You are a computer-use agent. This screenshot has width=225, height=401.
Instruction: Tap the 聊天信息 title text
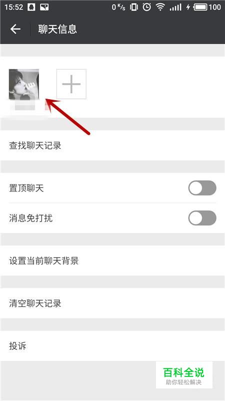click(x=57, y=29)
